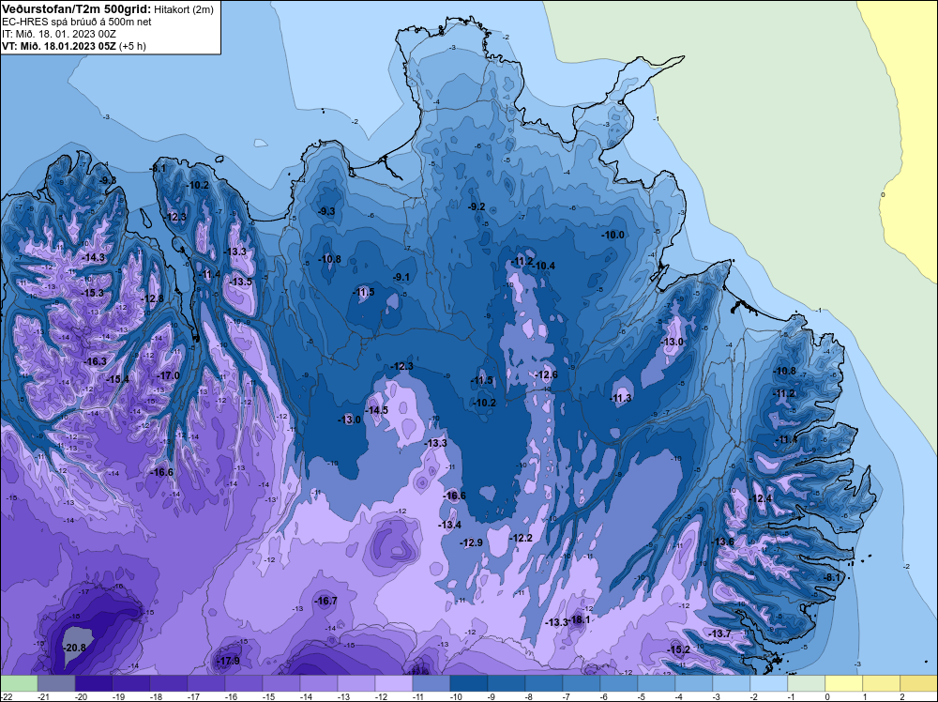Click the -13.4 temperature label

click(x=450, y=525)
